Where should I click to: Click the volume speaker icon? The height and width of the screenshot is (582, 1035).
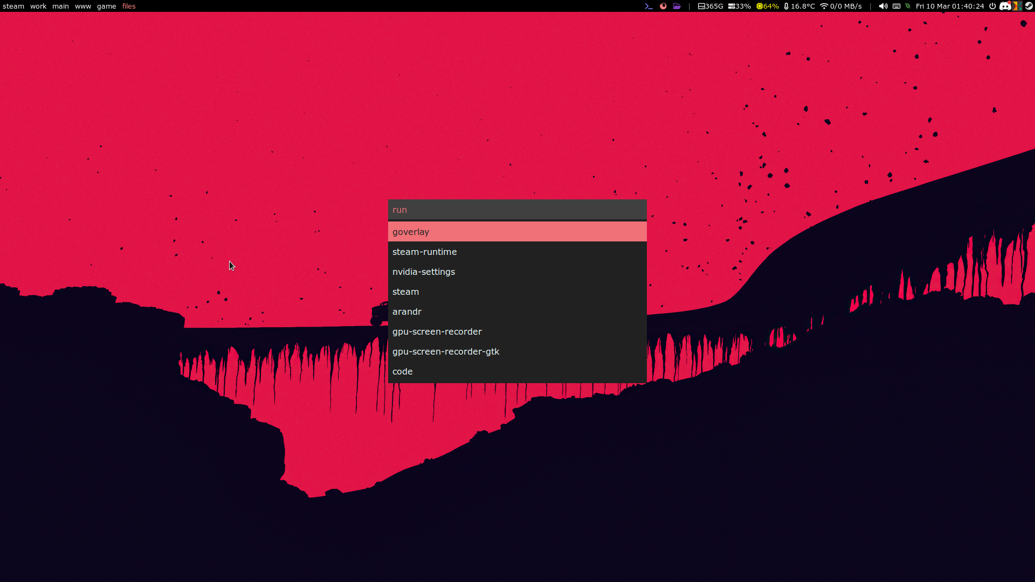[883, 6]
